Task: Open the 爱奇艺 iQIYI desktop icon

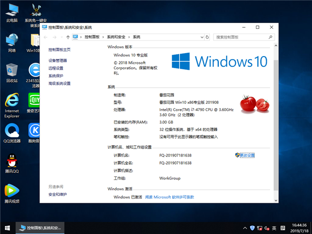Action: (x=34, y=103)
